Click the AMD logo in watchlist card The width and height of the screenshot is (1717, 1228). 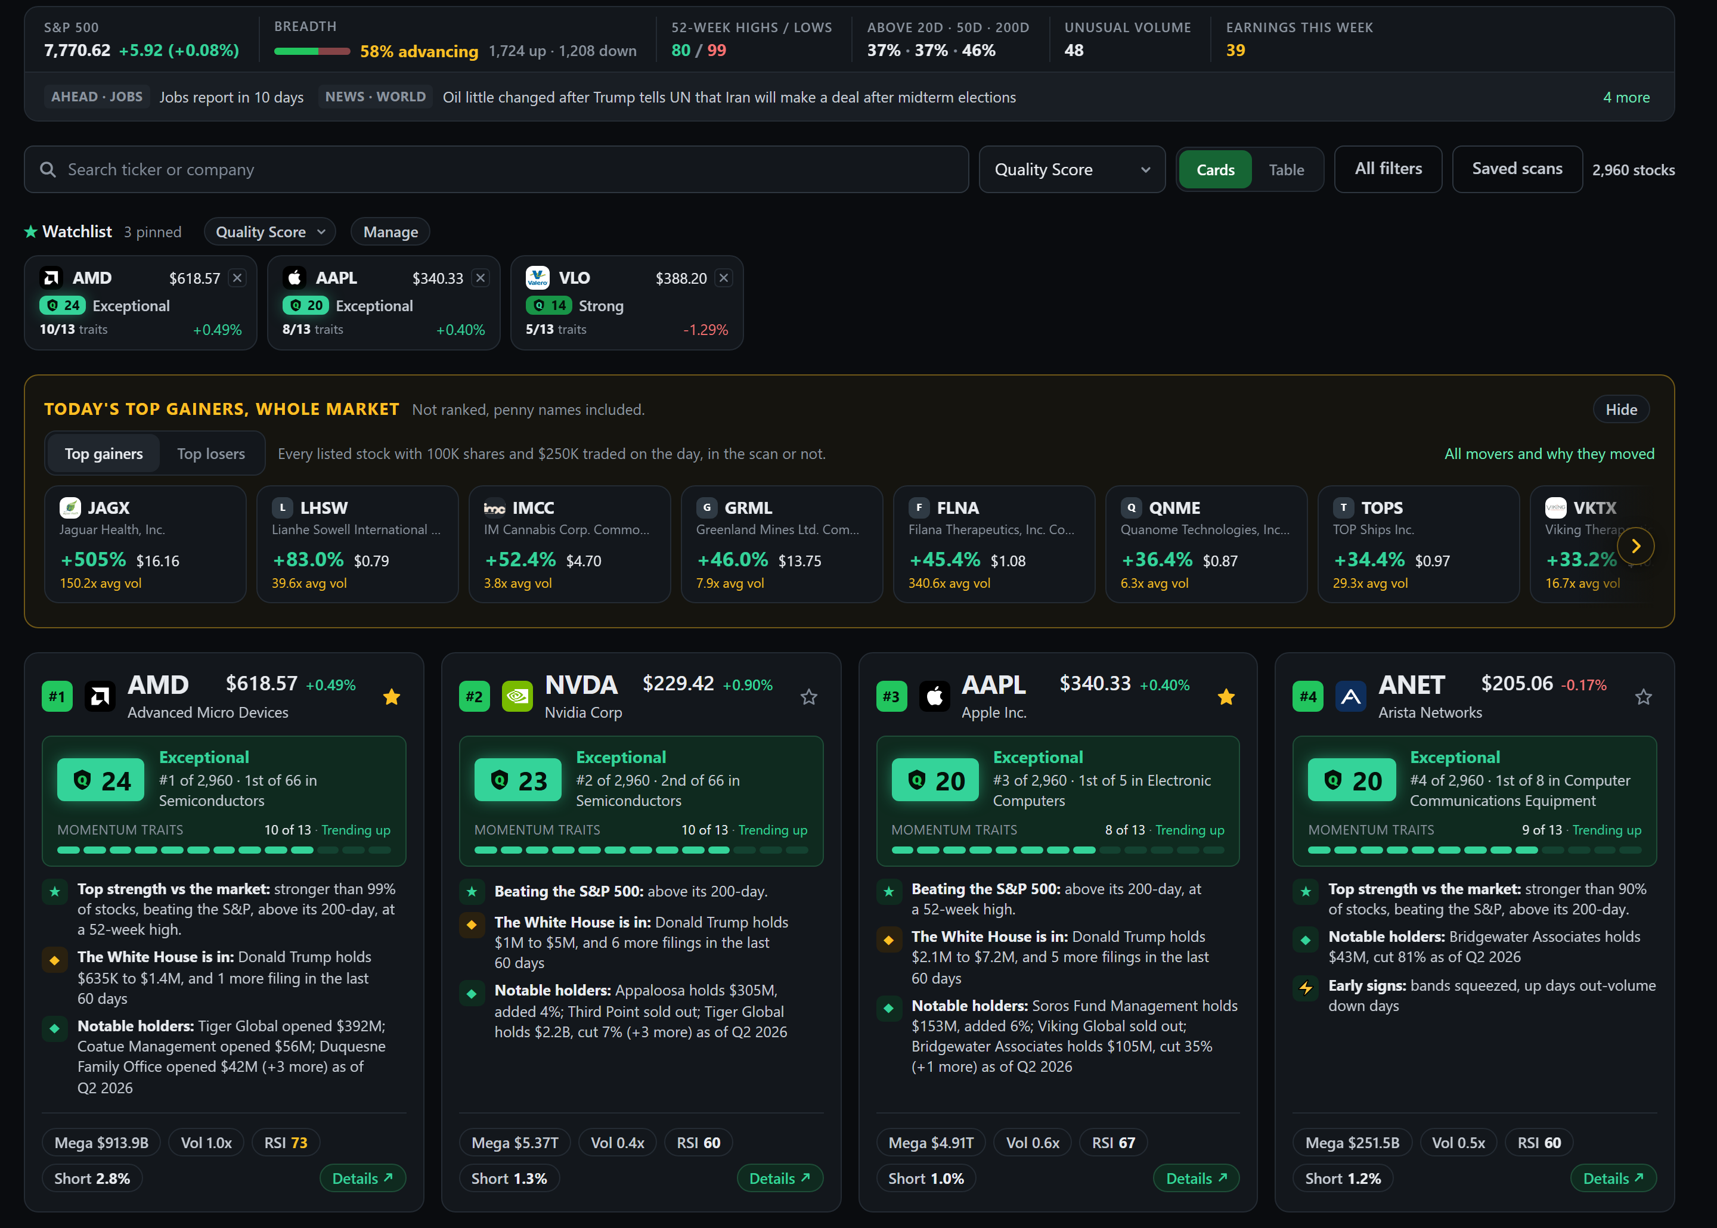coord(51,278)
